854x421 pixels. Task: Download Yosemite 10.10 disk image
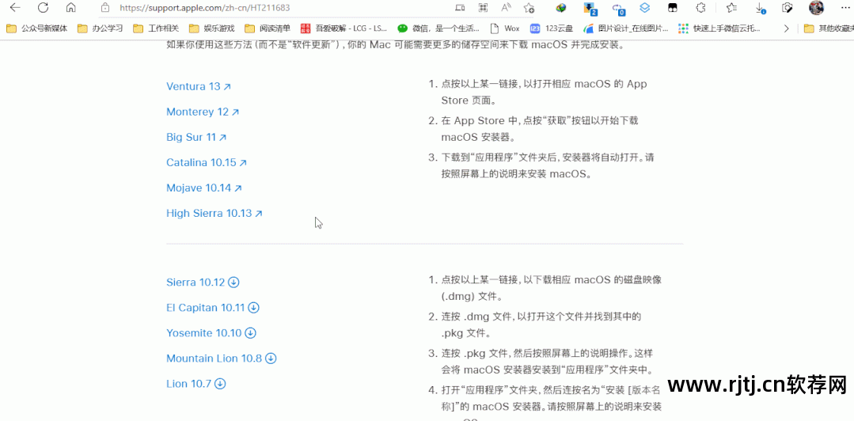point(211,333)
